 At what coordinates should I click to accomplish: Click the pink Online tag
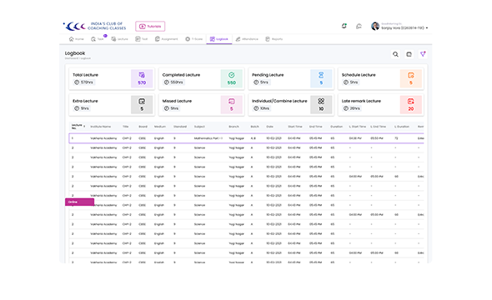(x=79, y=202)
